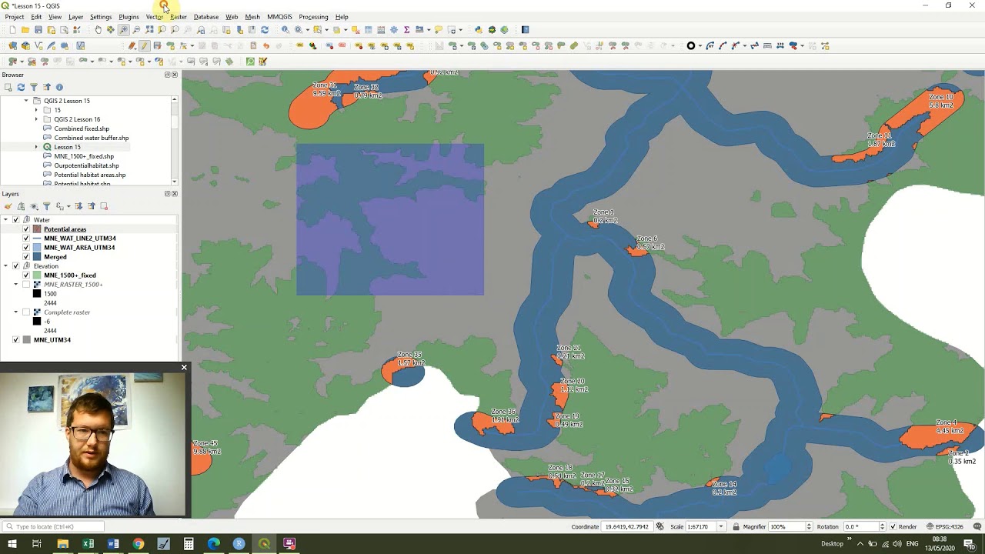Viewport: 985px width, 554px height.
Task: Filter the Browser panel
Action: coord(34,87)
